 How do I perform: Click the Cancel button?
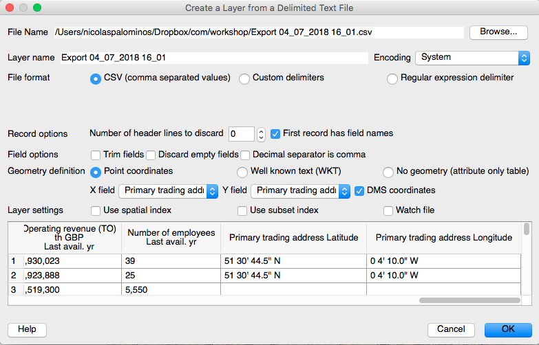(451, 330)
